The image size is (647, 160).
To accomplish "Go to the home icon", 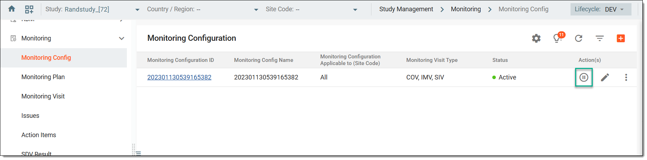I will (12, 9).
